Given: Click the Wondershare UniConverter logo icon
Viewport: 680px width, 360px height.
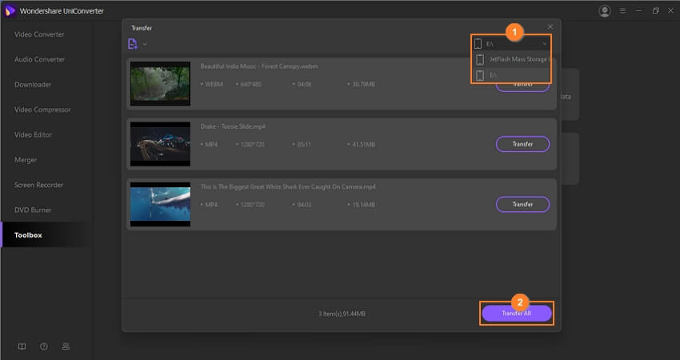Looking at the screenshot, I should pos(10,10).
